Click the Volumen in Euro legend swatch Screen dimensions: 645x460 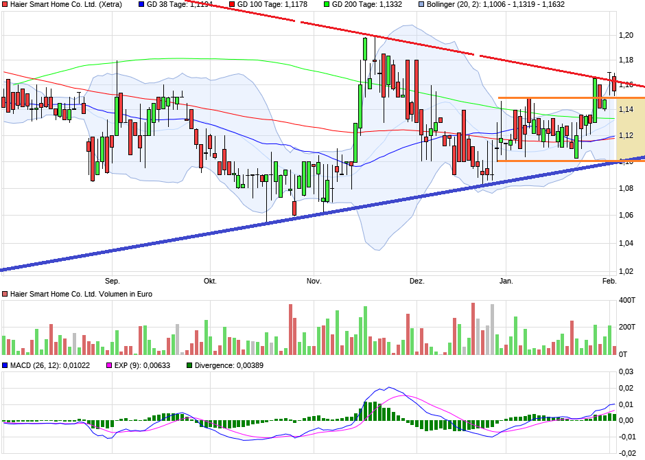5,294
